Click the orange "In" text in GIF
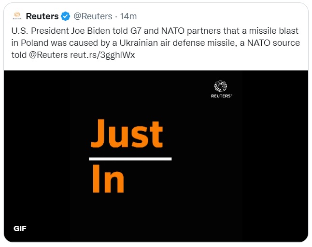 108,179
